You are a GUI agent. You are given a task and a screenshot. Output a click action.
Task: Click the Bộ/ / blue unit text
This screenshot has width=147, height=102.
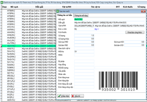coord(97,29)
